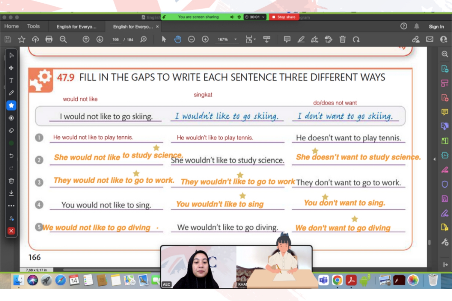
Task: Open the 30:01 timer dropdown
Action: tap(255, 17)
